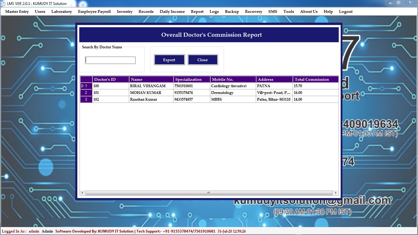
Task: Click Logout in the menu bar
Action: coord(345,12)
